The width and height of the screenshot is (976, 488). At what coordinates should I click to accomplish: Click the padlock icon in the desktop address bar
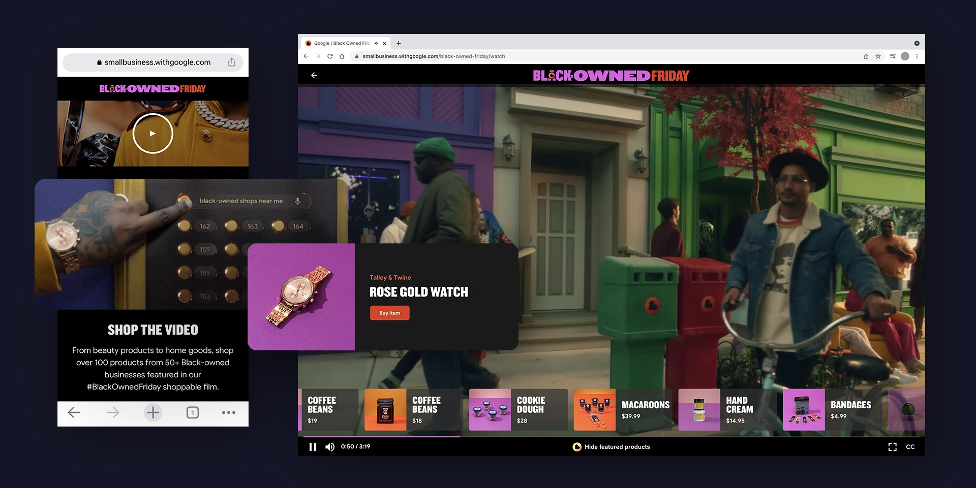[x=357, y=56]
